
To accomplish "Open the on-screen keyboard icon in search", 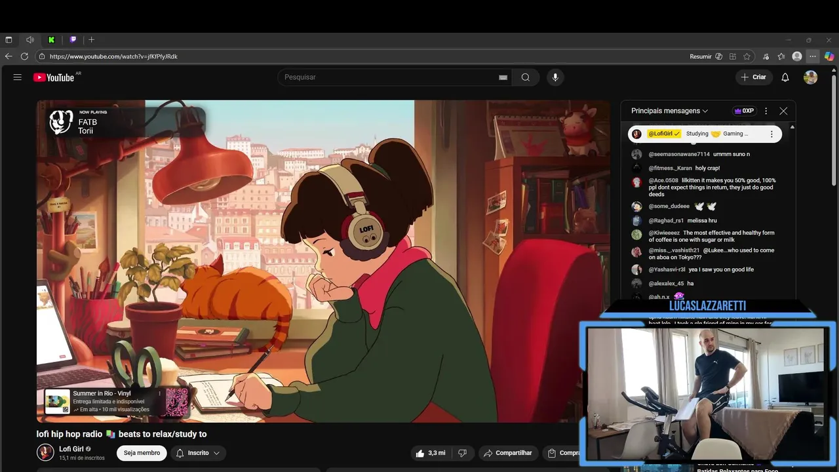I will [503, 77].
